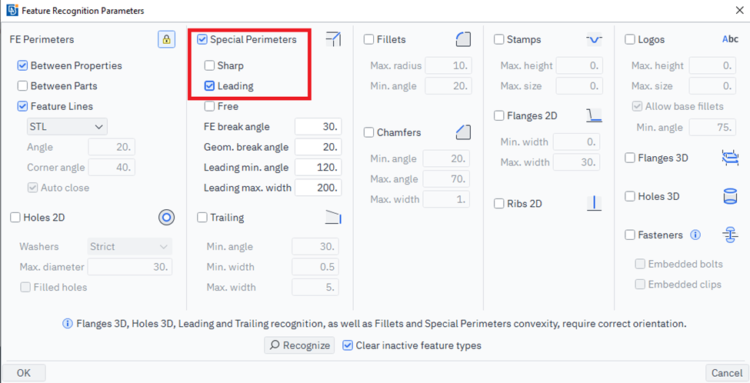Enable the Sharp perimeters checkbox
The width and height of the screenshot is (750, 383).
click(210, 66)
